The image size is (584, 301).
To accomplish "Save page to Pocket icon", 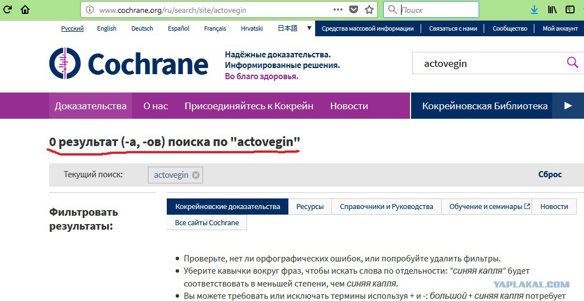I will [354, 10].
